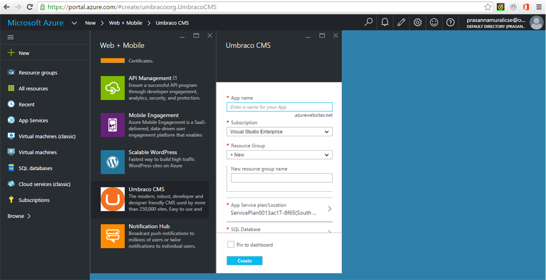Maximize the Umbraco CMS blade
Screen dimensions: 546x280
322,36
